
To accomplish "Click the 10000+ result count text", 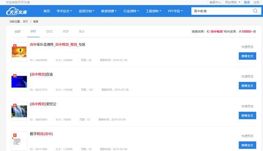I will pyautogui.click(x=247, y=32).
